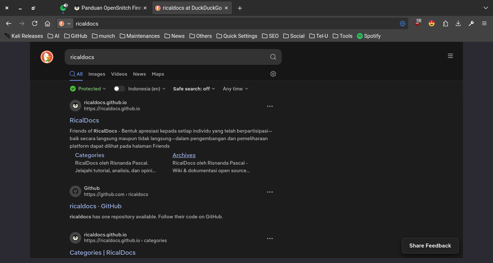The image size is (493, 263).
Task: Open the browser downloads panel
Action: (x=458, y=23)
